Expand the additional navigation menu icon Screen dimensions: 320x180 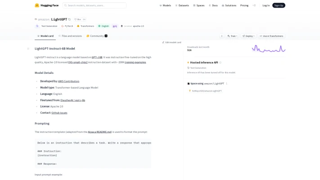point(254,5)
